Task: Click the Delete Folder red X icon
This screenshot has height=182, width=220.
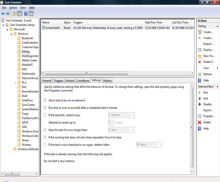Action: point(200,62)
